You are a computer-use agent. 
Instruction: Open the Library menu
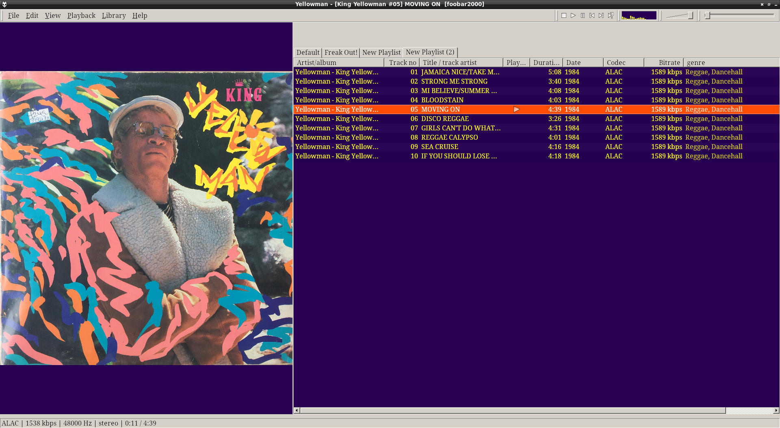click(114, 15)
